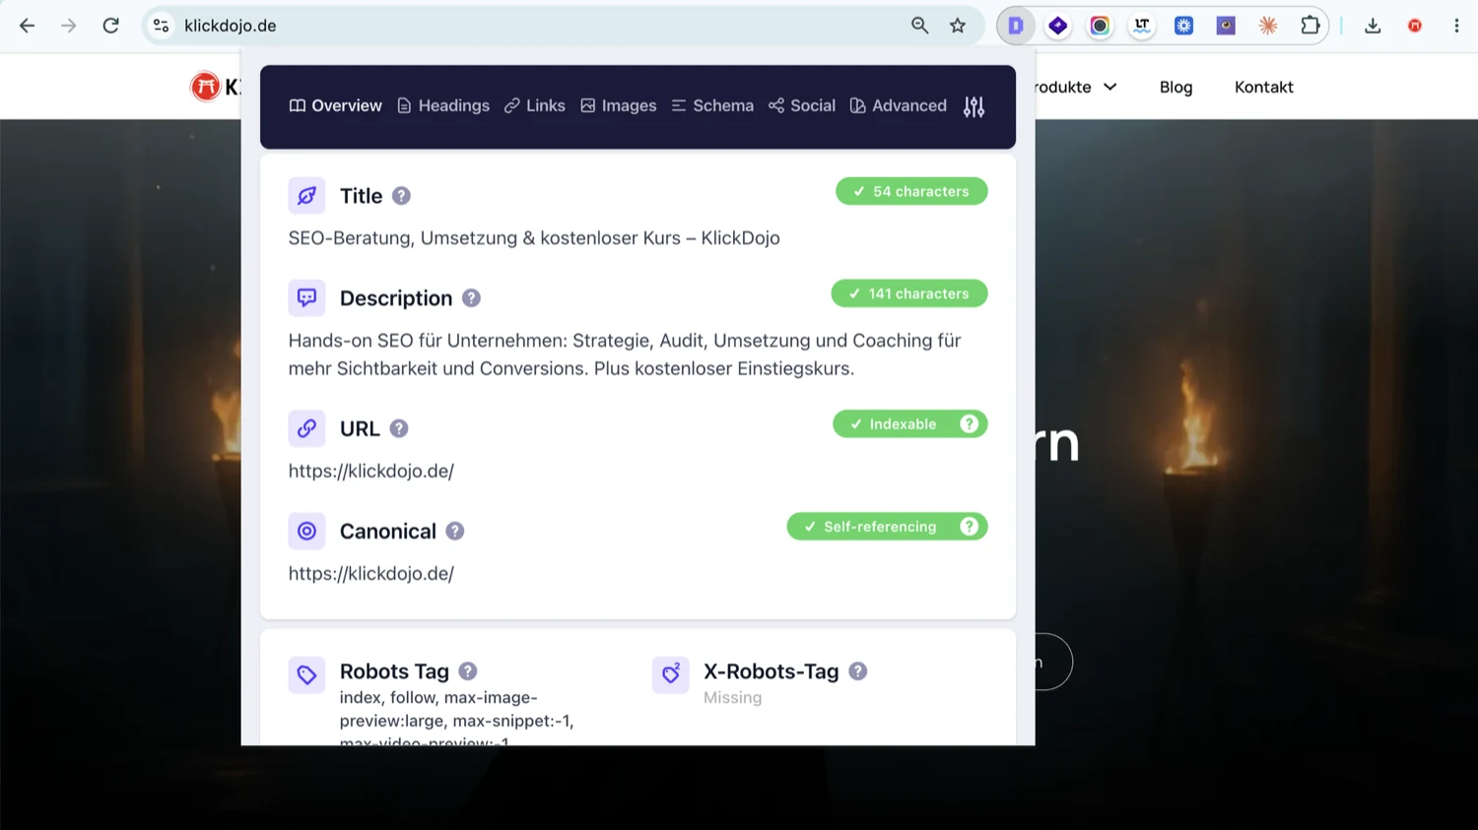The image size is (1478, 830).
Task: Bookmark page with the star icon
Action: click(x=958, y=26)
